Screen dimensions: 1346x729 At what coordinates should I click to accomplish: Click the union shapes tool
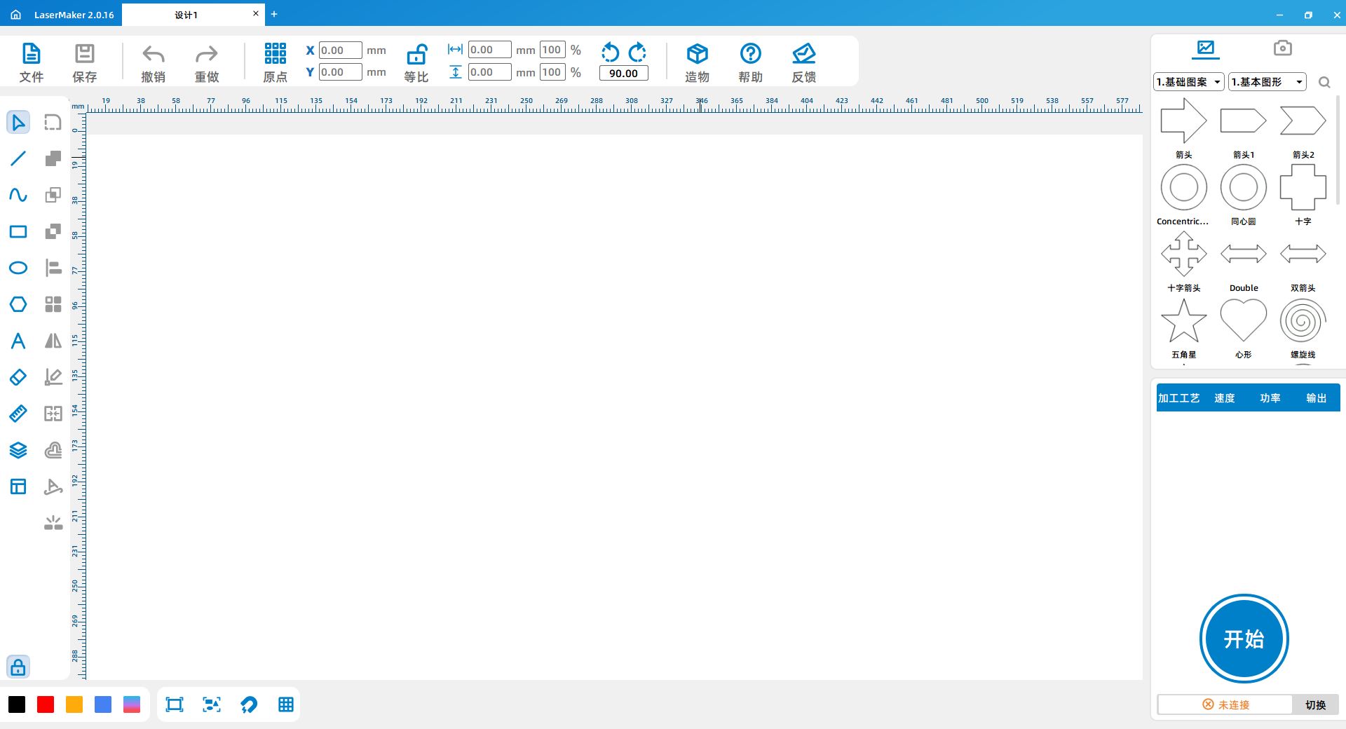[x=53, y=158]
